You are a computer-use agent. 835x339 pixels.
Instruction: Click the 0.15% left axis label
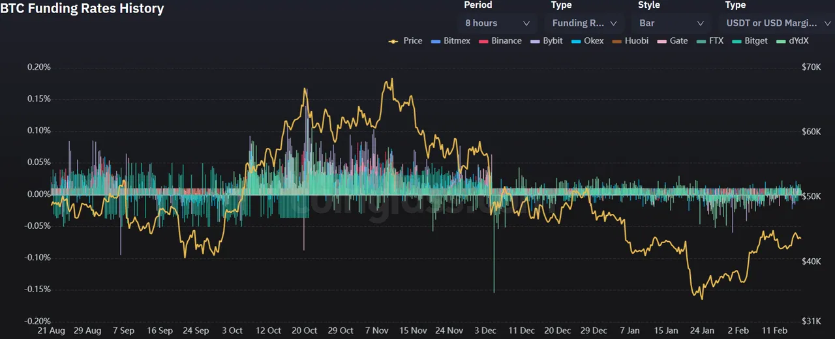[x=39, y=99]
